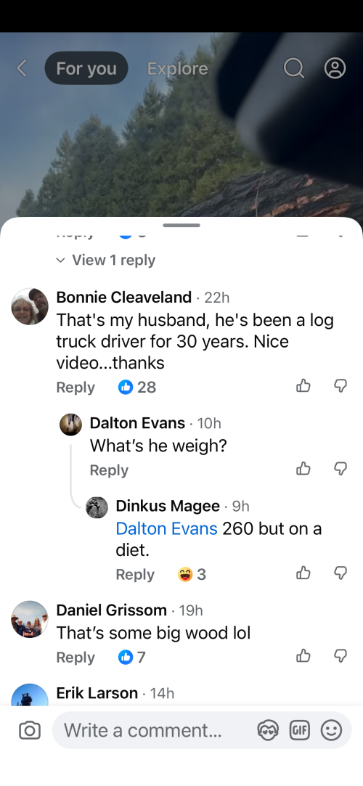Open the search magnifier icon

point(294,68)
